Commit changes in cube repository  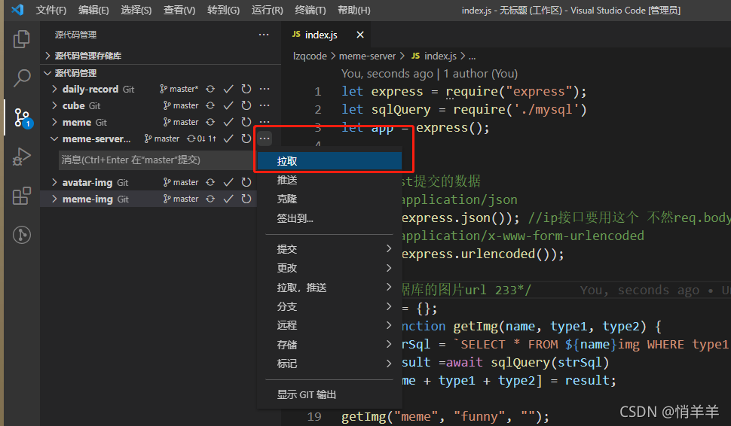[x=228, y=105]
